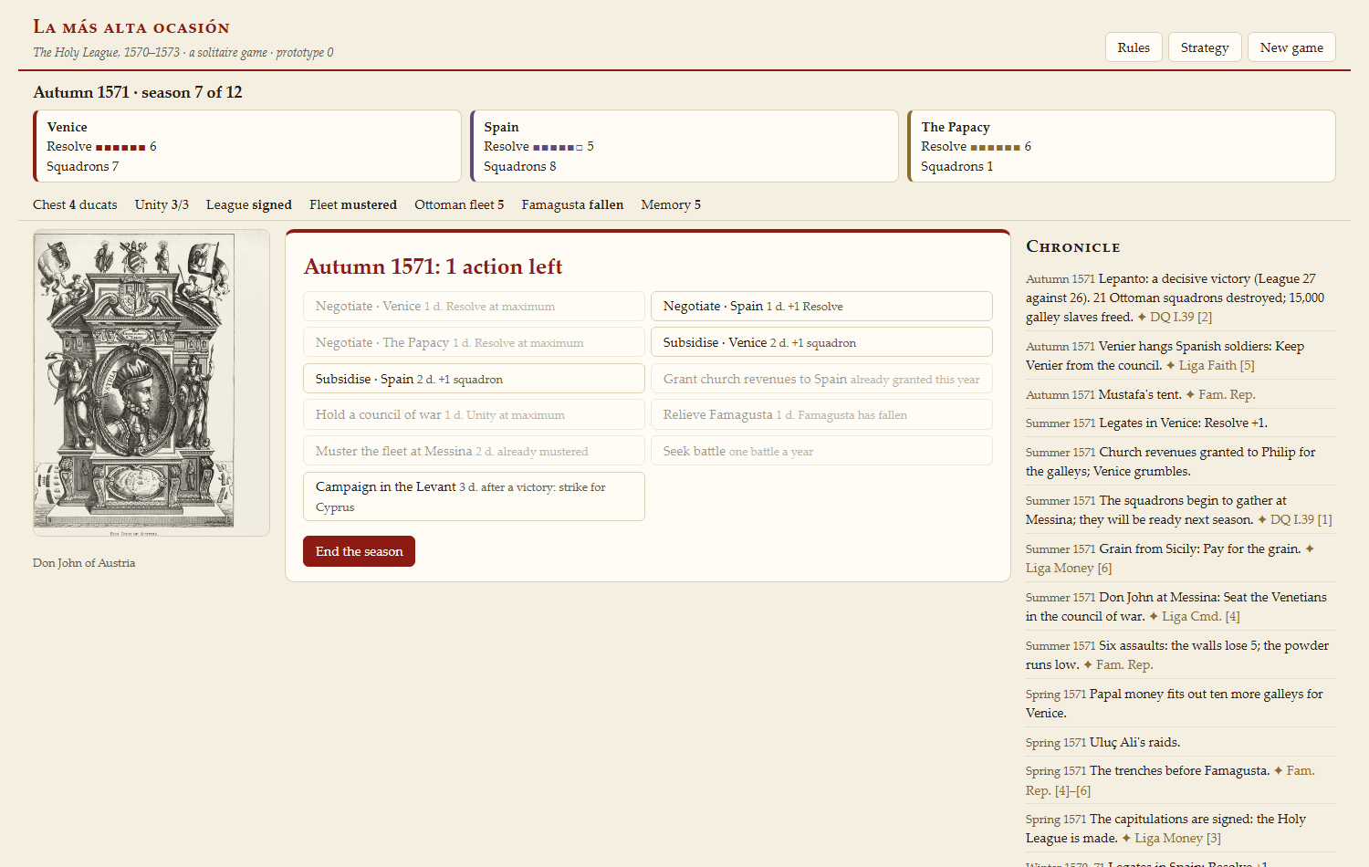Click the disabled Negotiate · Venice option
Image resolution: width=1369 pixels, height=867 pixels.
[x=474, y=307]
